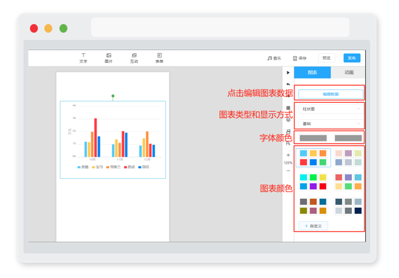Open the 表单 form tool
399x278 pixels.
tap(159, 58)
